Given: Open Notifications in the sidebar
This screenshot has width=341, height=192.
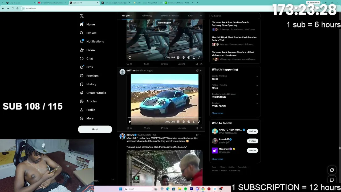Looking at the screenshot, I should point(92,41).
